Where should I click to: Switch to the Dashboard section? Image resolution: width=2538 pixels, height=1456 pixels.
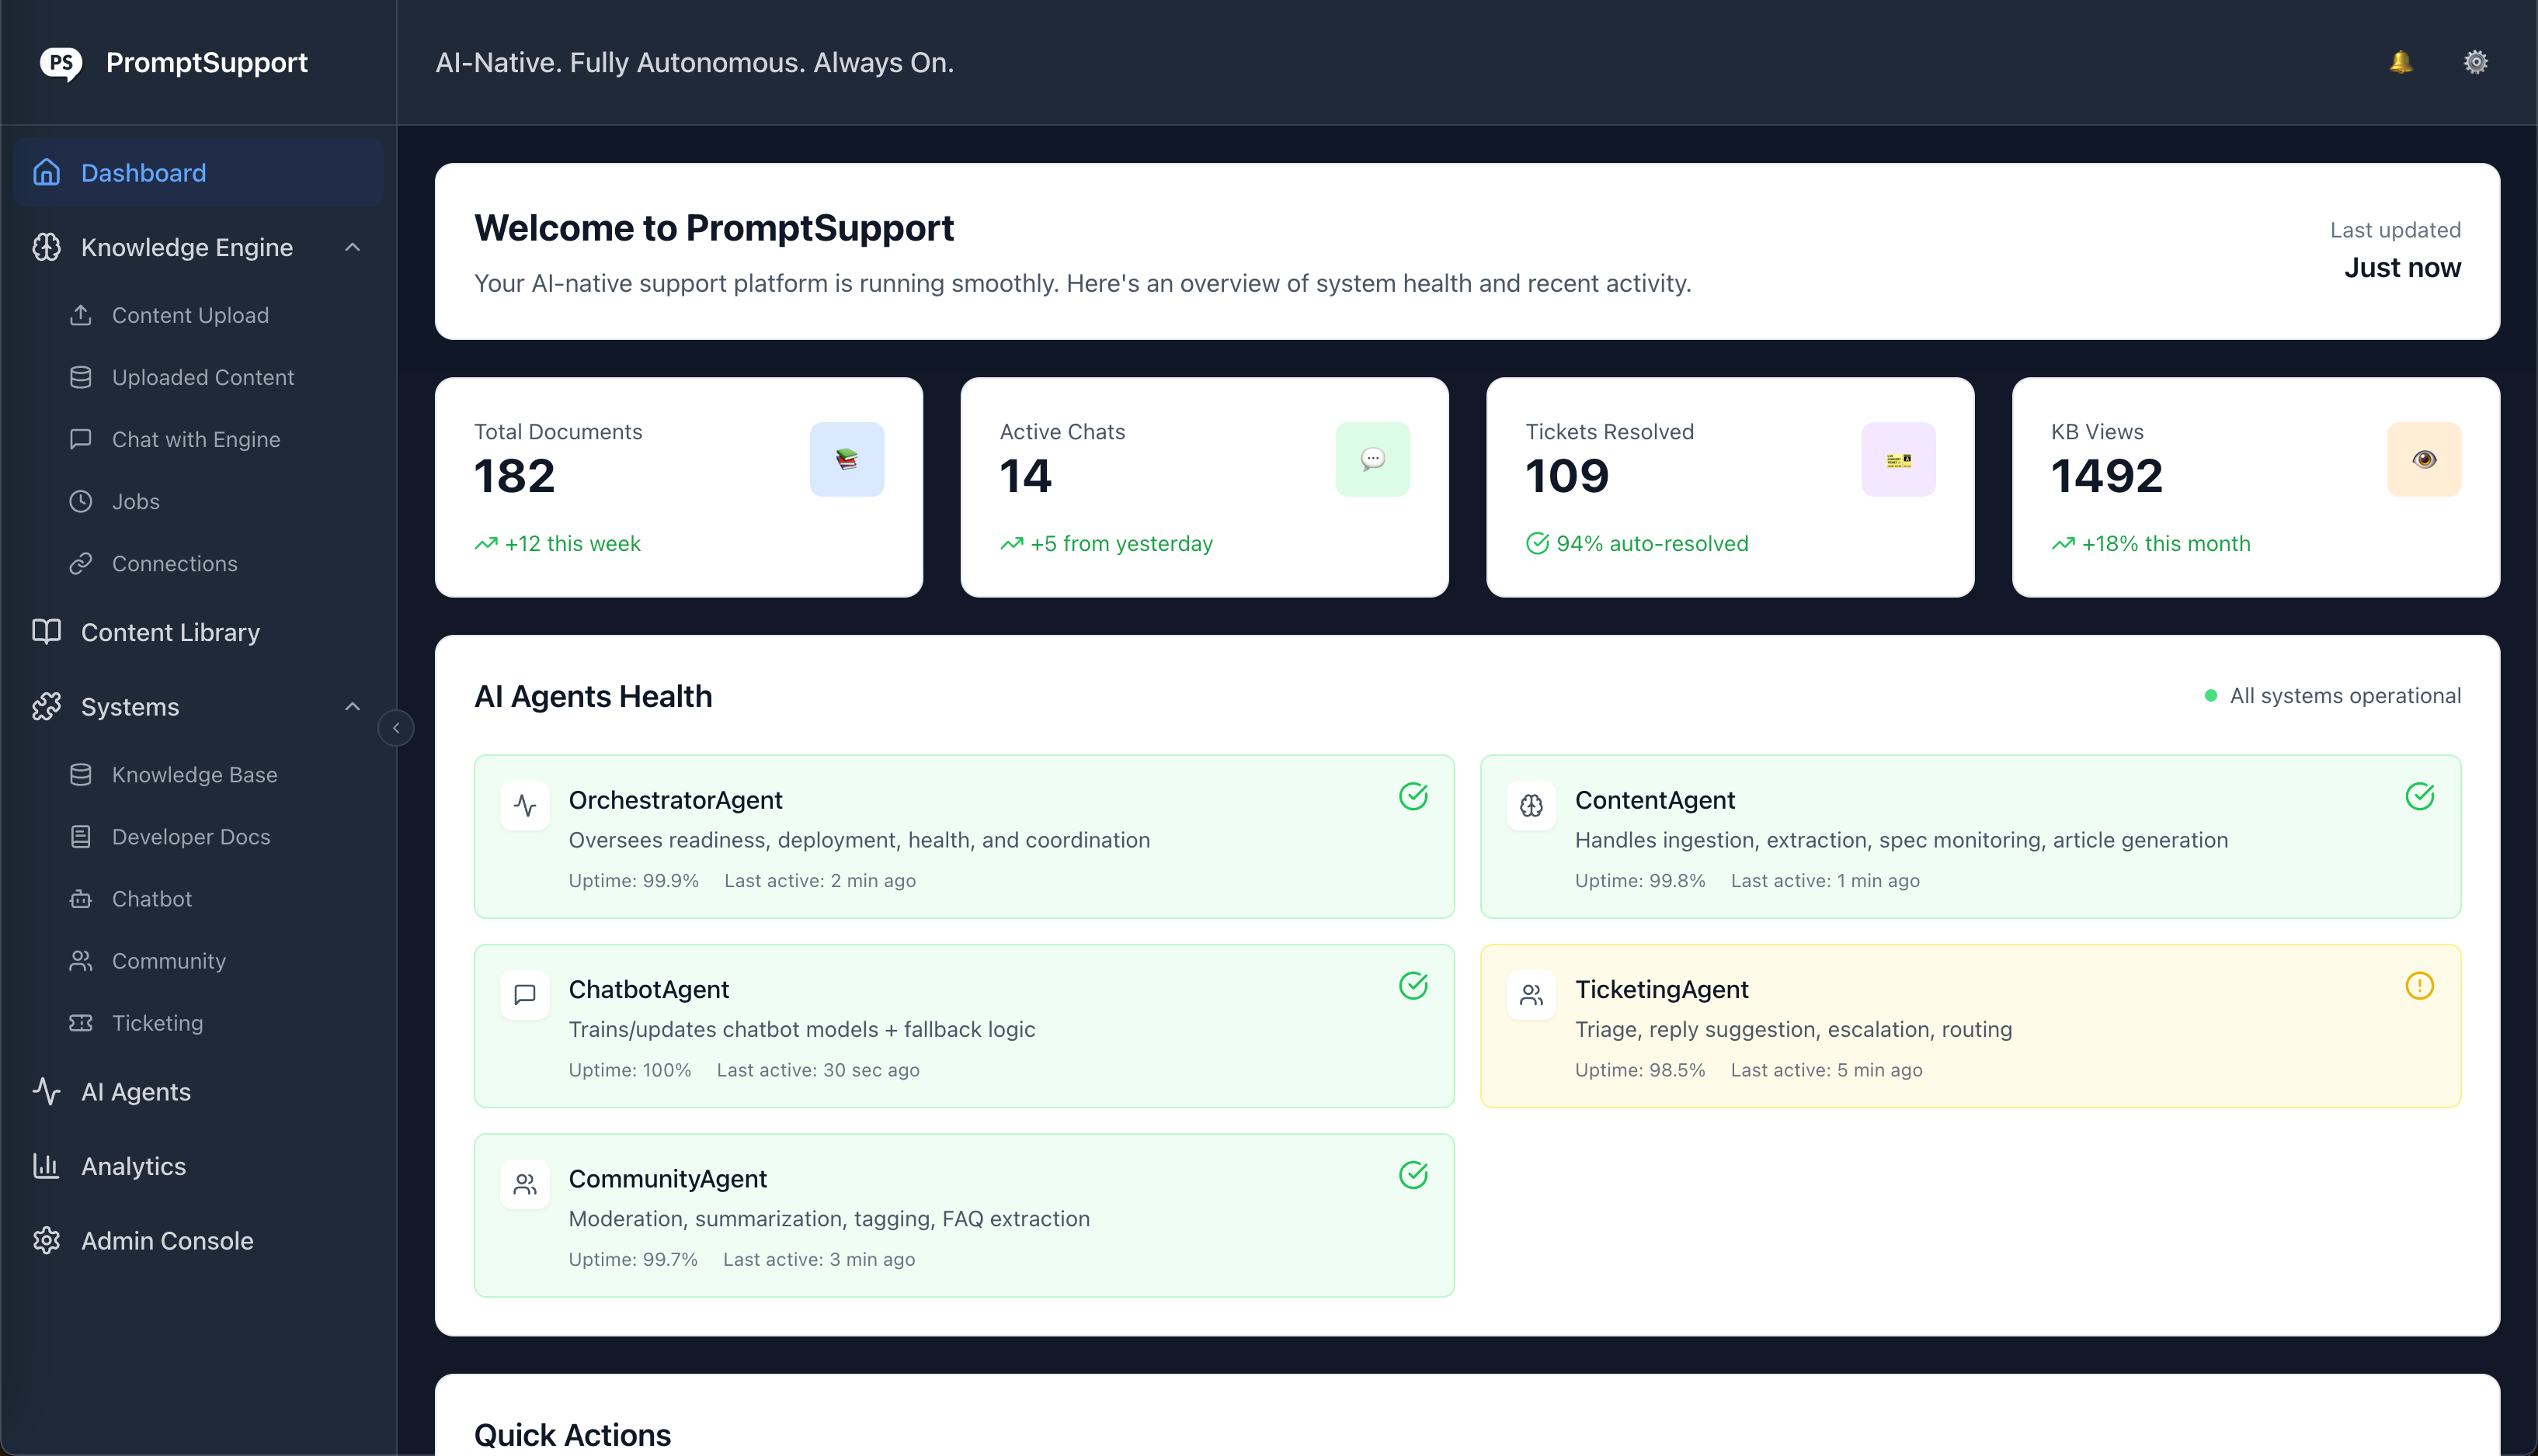(143, 172)
